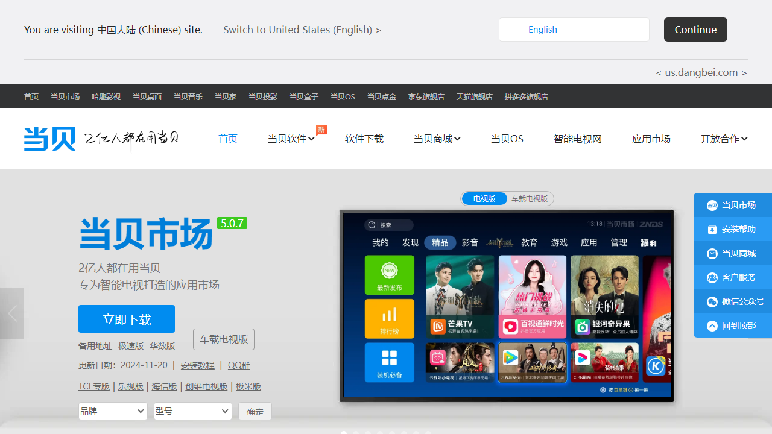Click the Dangbei logo
772x434 pixels.
(x=50, y=139)
